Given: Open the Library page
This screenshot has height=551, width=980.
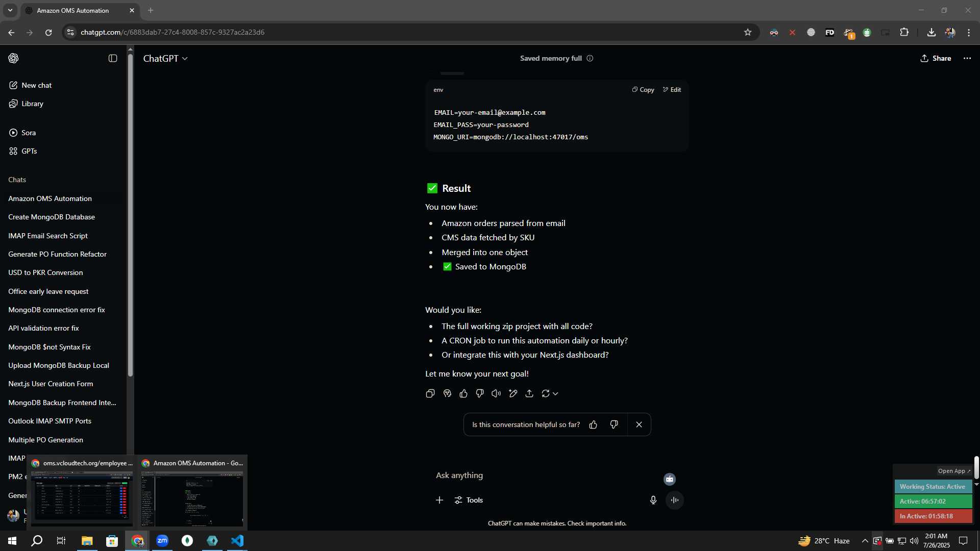Looking at the screenshot, I should click(x=27, y=104).
